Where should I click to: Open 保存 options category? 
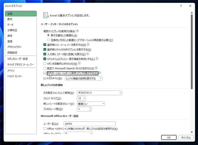click(x=21, y=36)
